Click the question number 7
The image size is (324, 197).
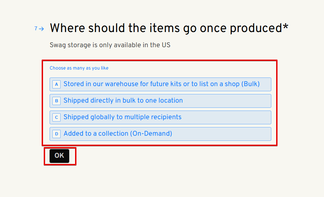point(36,29)
